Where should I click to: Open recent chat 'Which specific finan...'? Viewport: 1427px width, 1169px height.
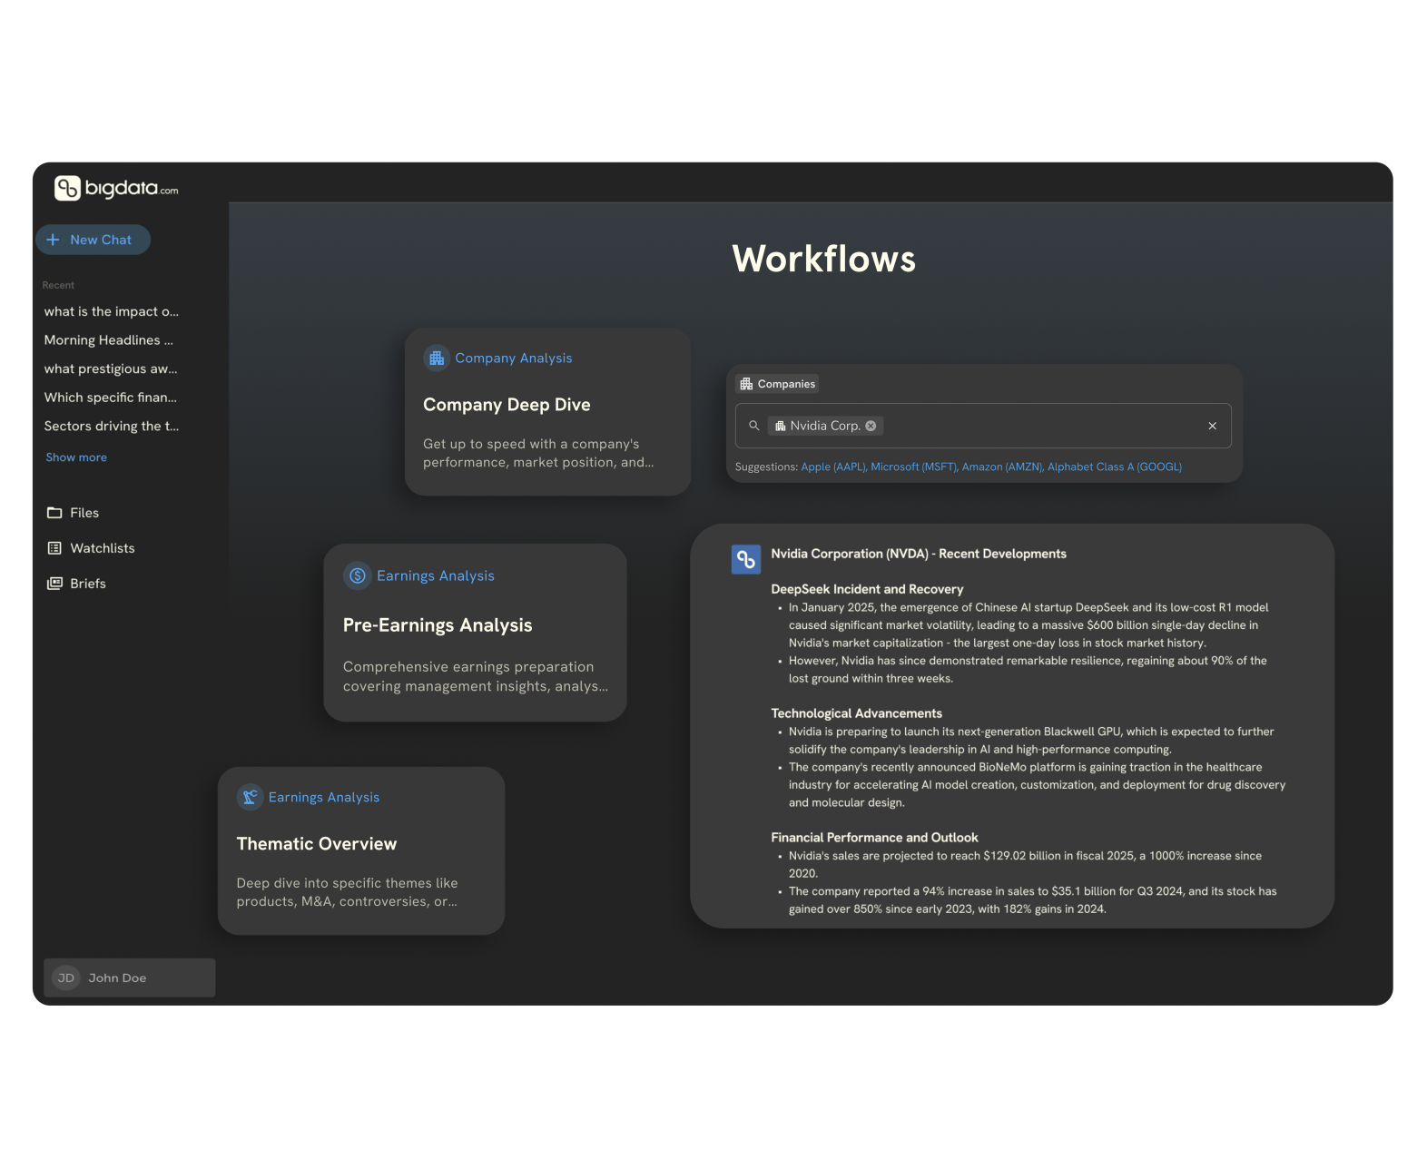point(111,398)
